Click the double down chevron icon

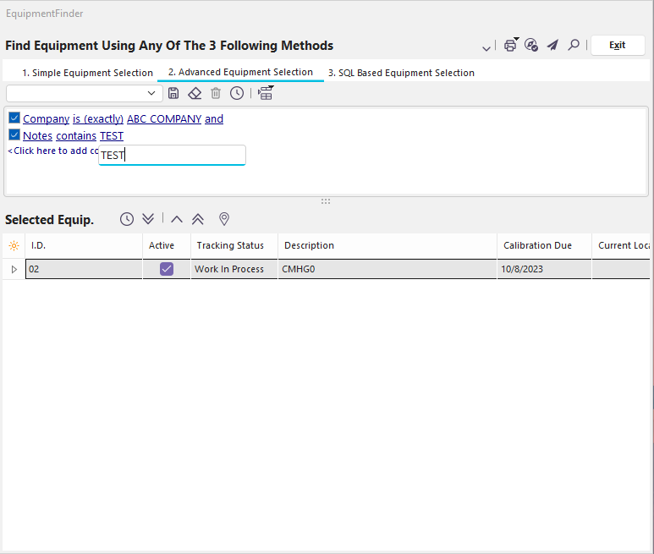[148, 219]
